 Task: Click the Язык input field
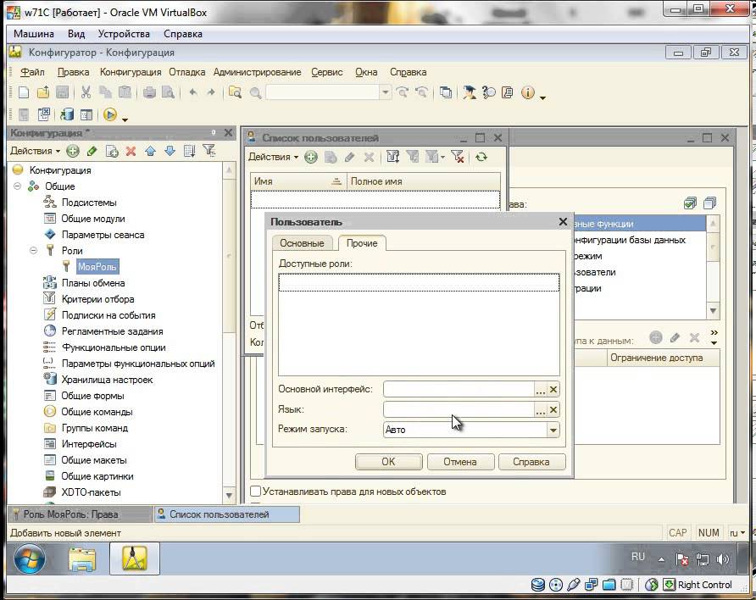tap(459, 409)
